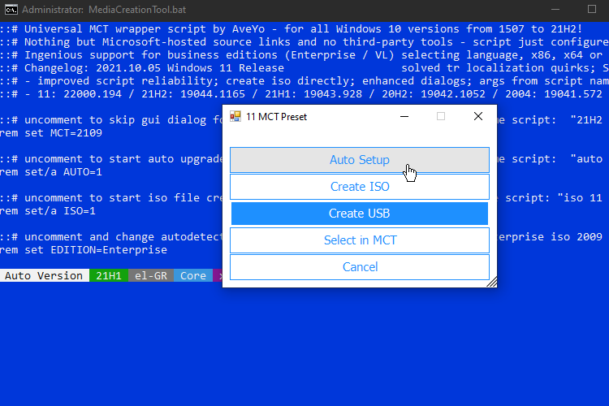The image size is (609, 406).
Task: Minimize the MediaCreationTool.bat console window
Action: tap(555, 9)
